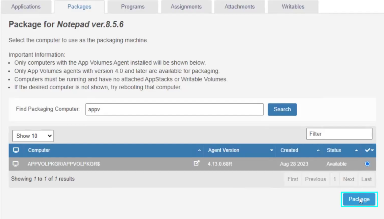The width and height of the screenshot is (384, 219).
Task: Select the APPVOLPKGR computer radio button
Action: [367, 164]
